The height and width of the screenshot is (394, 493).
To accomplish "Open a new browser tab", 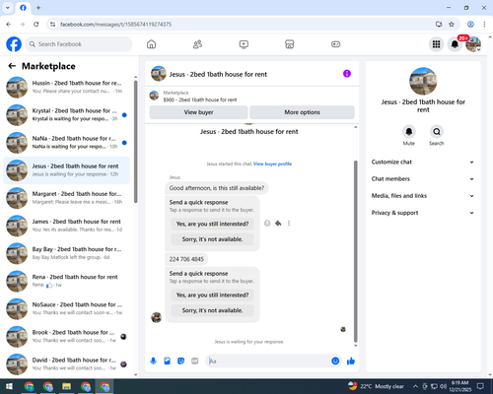I will click(38, 8).
